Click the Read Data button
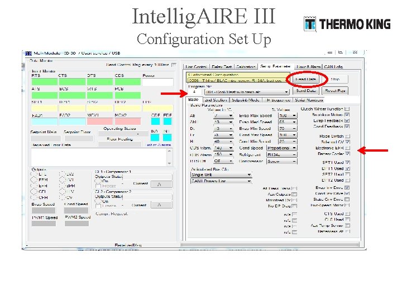Image resolution: width=402 pixels, height=301 pixels. (x=306, y=79)
